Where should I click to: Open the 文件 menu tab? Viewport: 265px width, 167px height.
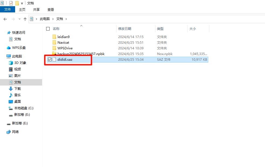[x=8, y=9]
